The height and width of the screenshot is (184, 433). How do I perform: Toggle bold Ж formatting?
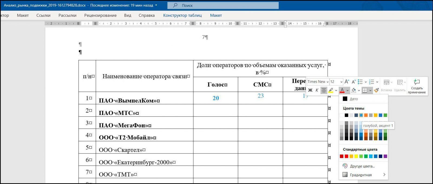(310, 90)
